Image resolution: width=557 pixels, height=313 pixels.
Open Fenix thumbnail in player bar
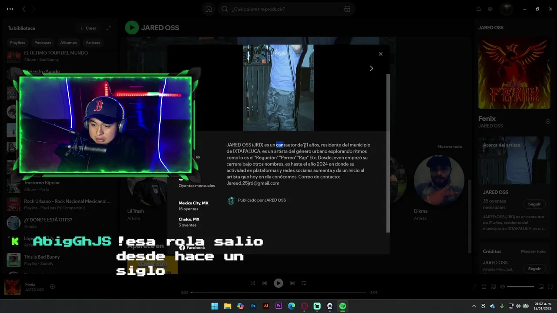coord(12,287)
